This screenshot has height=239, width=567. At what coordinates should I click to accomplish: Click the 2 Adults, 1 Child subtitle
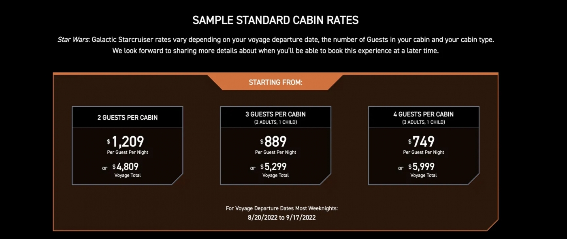coord(275,122)
